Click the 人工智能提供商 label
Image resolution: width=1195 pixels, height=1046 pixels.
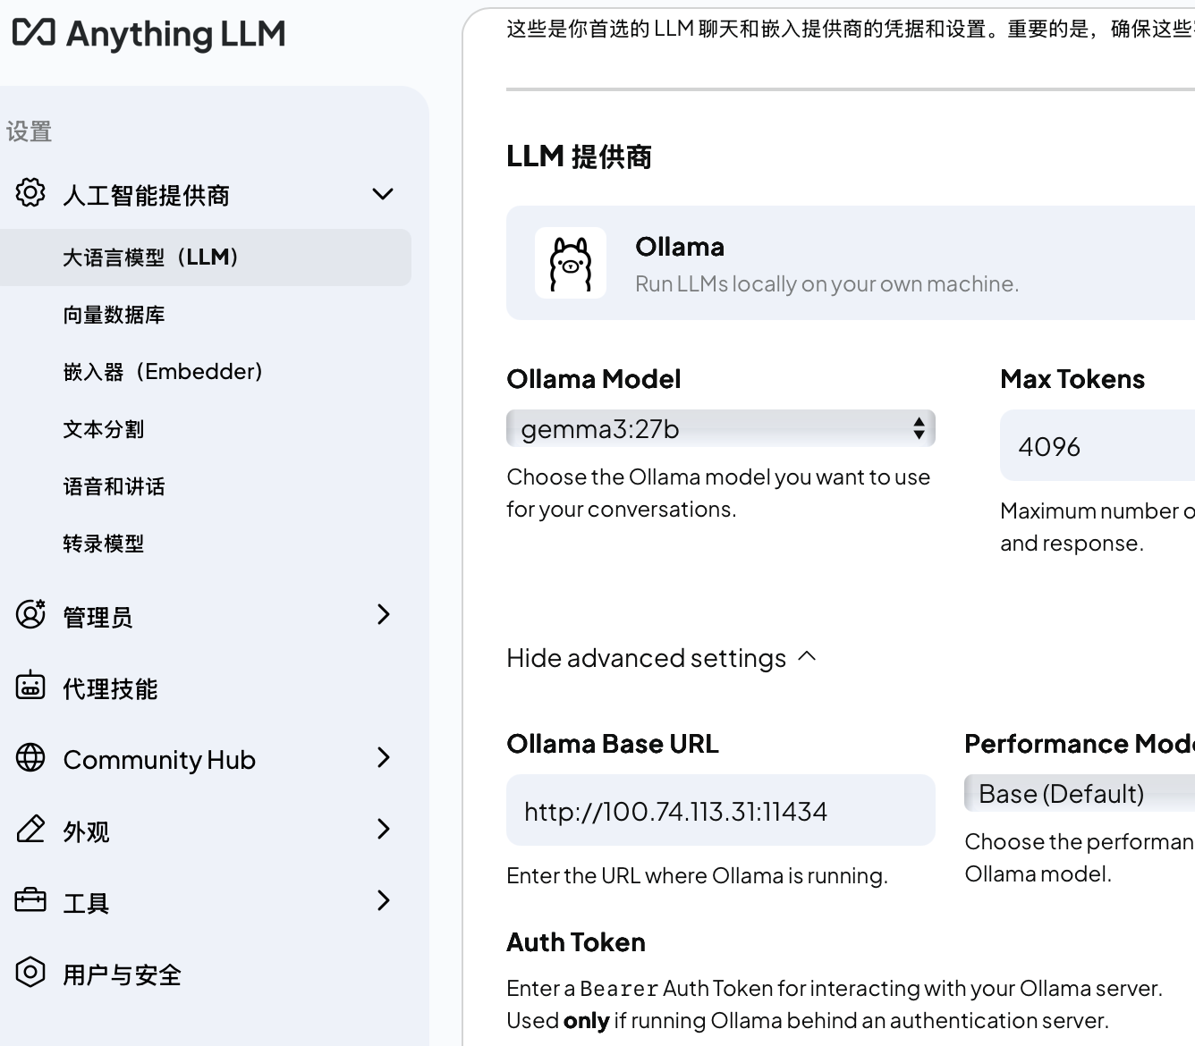point(146,195)
